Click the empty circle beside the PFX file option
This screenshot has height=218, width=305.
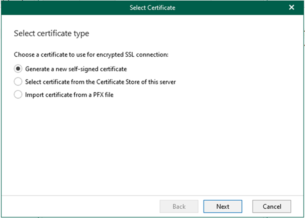coord(18,95)
